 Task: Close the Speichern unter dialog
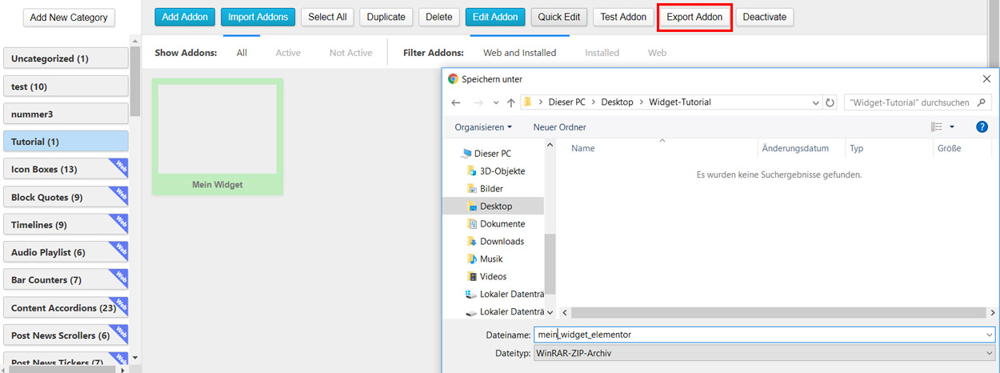pos(986,79)
